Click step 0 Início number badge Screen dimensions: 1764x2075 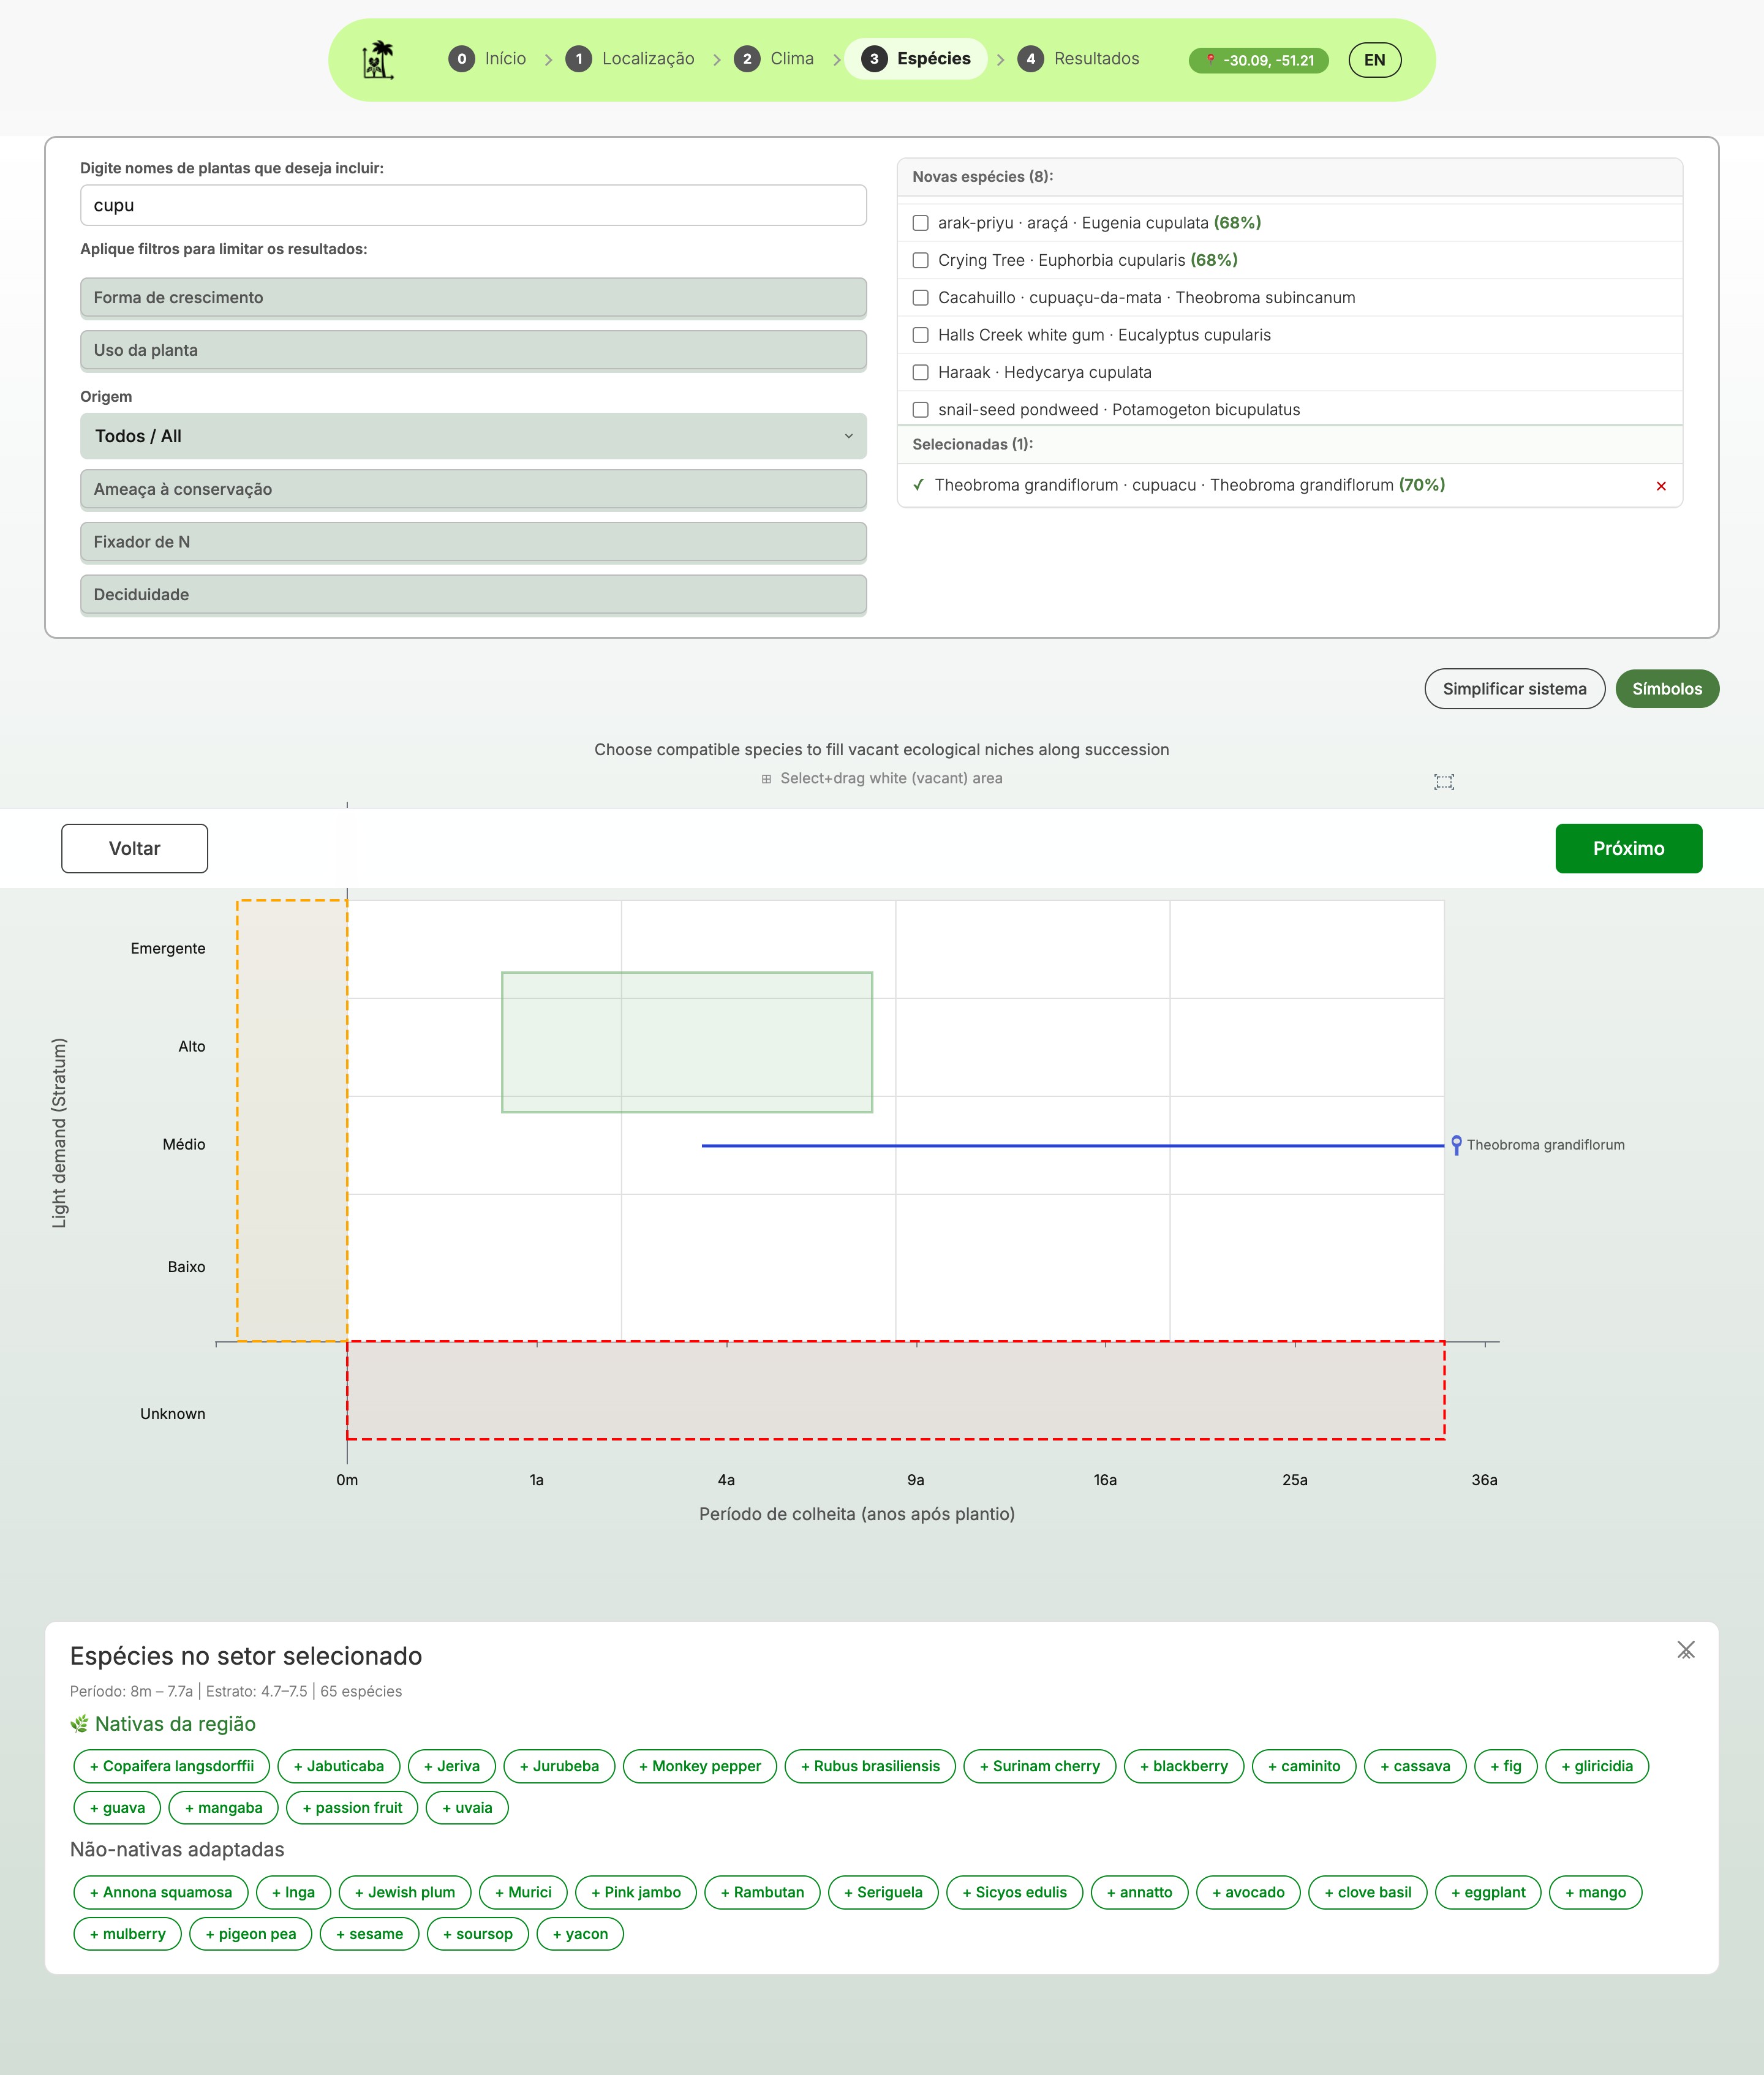(461, 59)
